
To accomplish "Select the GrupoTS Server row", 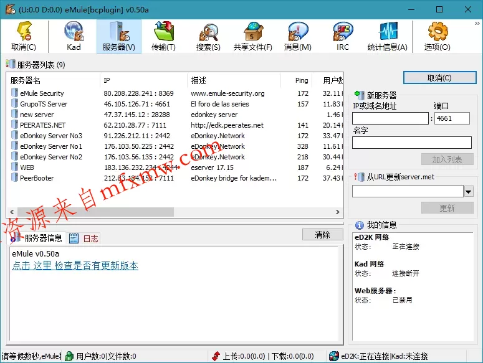I will [175, 104].
